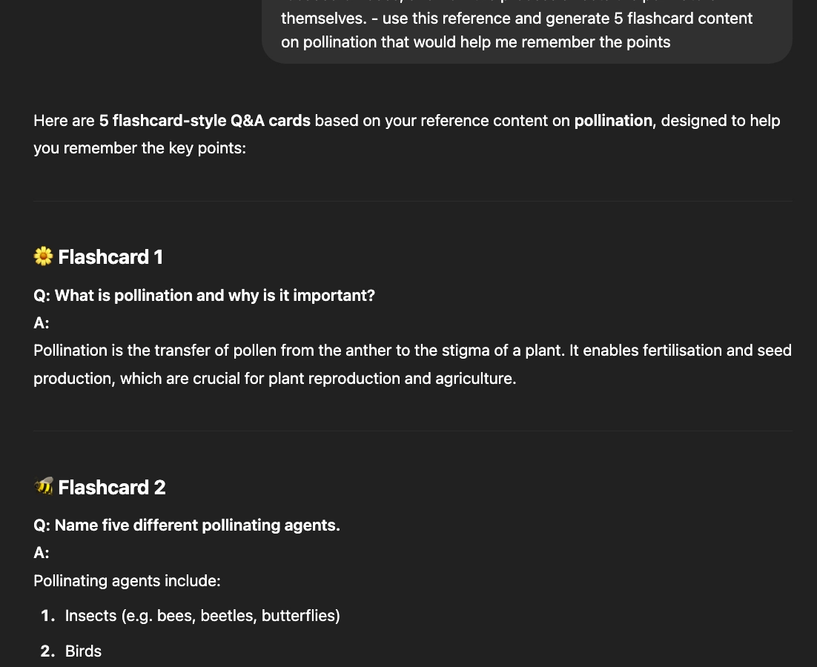Click the answer line starting "Pollination is the transfer"

412,351
